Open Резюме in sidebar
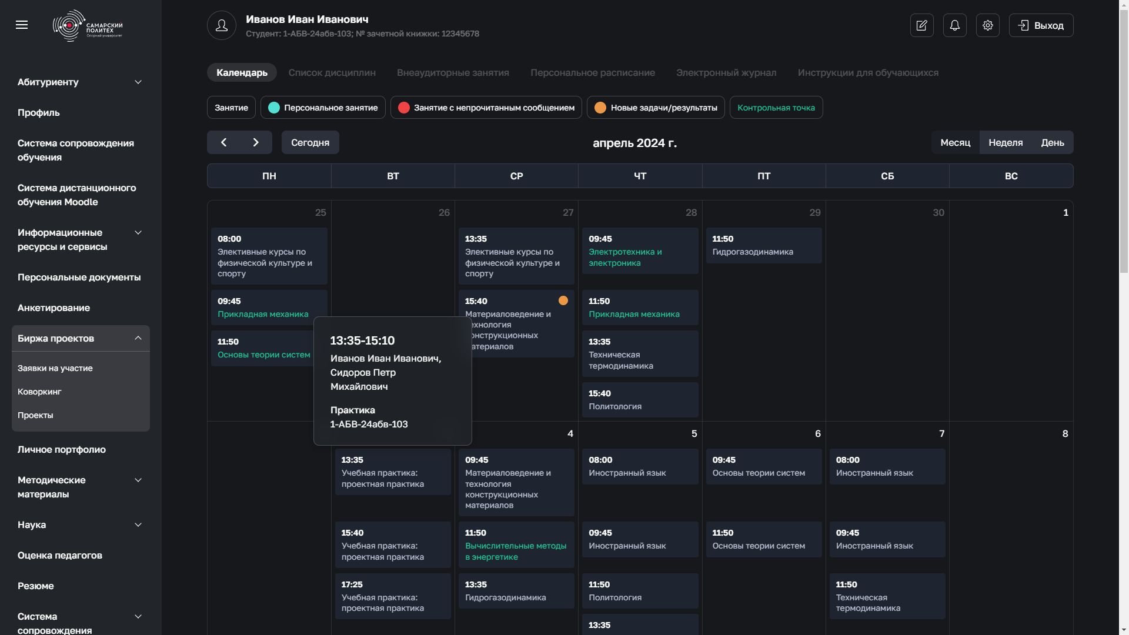The height and width of the screenshot is (635, 1129). coord(35,586)
